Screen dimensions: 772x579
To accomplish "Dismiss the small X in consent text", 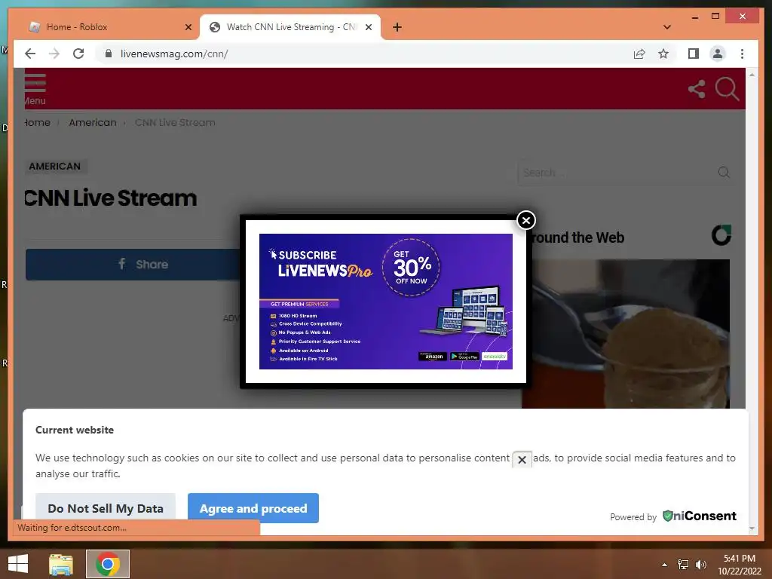I will [522, 460].
